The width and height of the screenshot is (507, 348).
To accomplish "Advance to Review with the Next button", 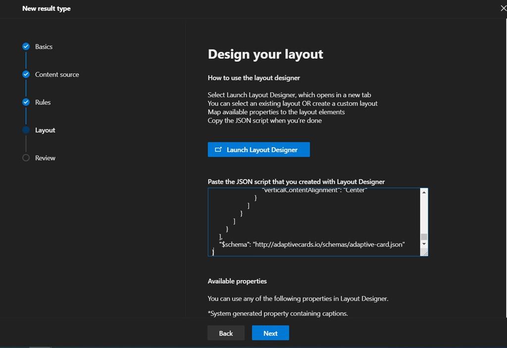I will pos(270,333).
